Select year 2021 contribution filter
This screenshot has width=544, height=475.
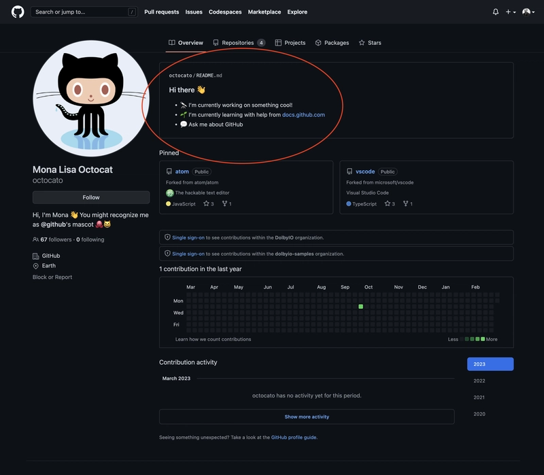point(479,397)
